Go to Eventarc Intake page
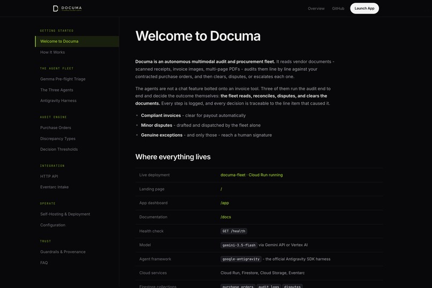 (x=54, y=187)
